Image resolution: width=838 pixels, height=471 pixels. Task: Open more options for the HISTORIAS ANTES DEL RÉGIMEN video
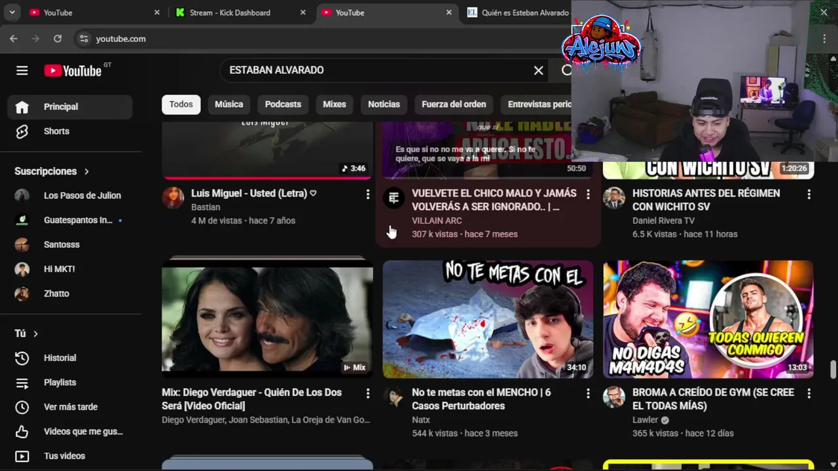pyautogui.click(x=809, y=194)
